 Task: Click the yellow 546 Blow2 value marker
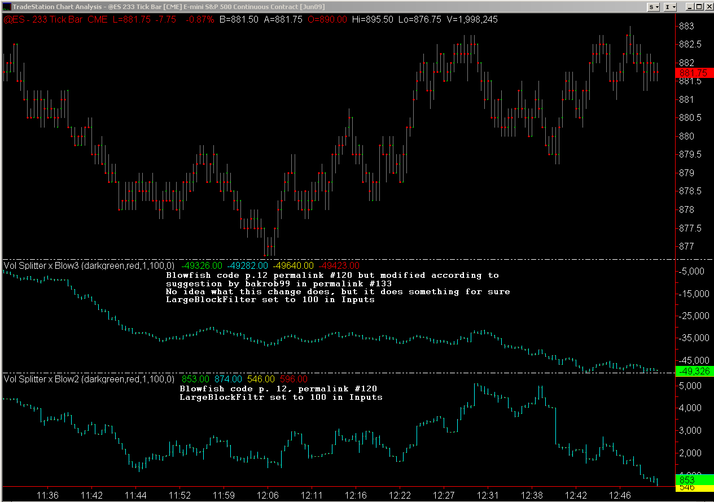pyautogui.click(x=694, y=488)
